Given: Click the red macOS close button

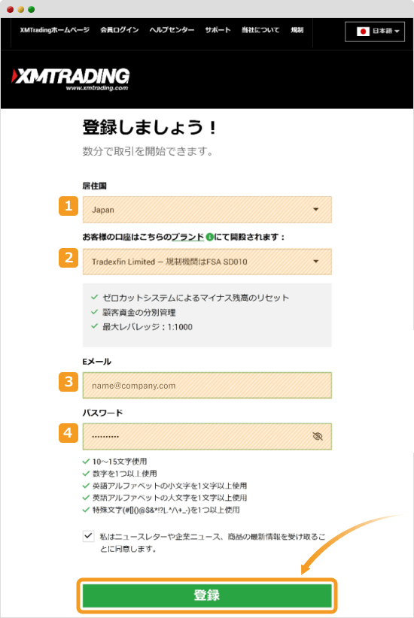Looking at the screenshot, I should point(11,10).
